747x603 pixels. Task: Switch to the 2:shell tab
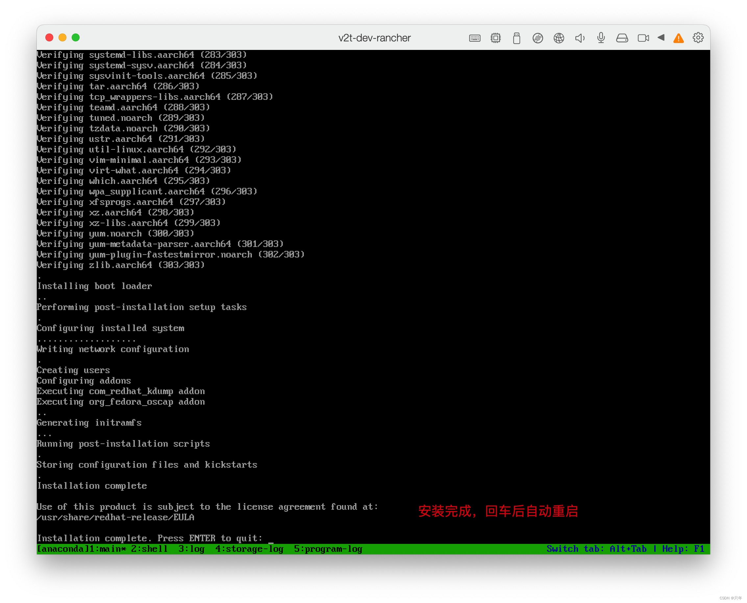(149, 549)
